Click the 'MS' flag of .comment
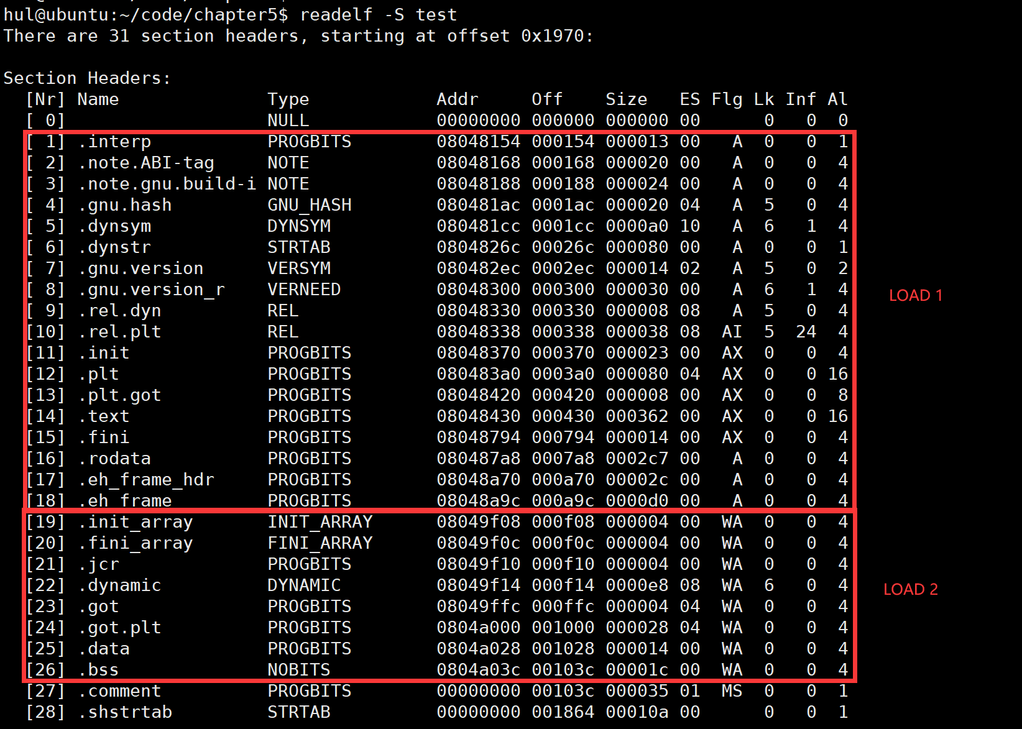The image size is (1022, 729). [732, 691]
